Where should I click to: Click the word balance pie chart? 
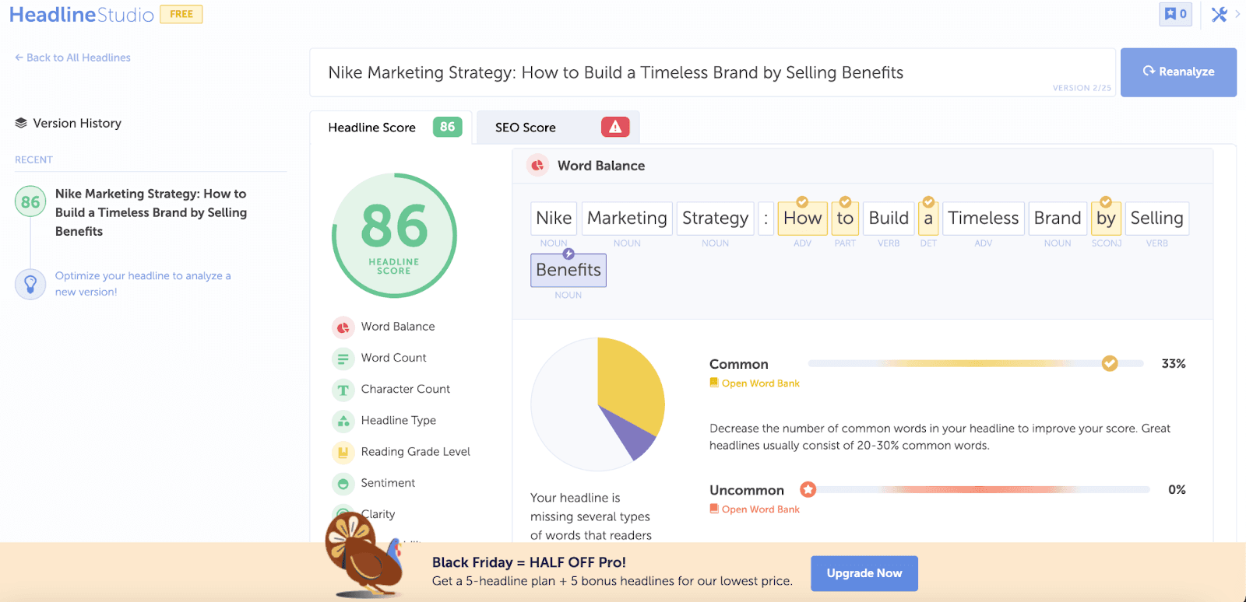coord(597,404)
